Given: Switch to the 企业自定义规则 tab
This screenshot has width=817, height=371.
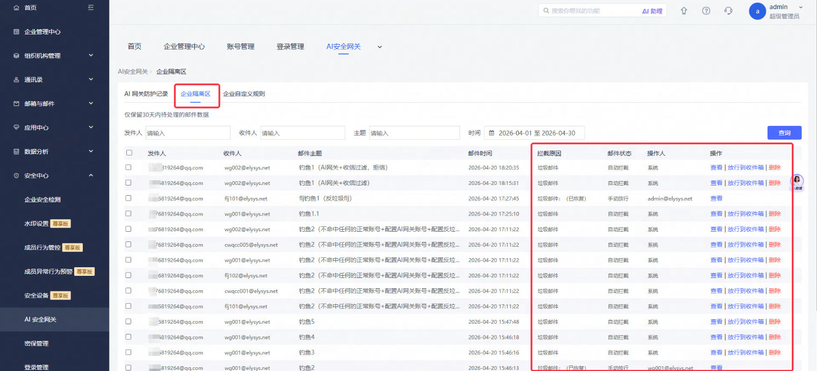Looking at the screenshot, I should point(244,94).
